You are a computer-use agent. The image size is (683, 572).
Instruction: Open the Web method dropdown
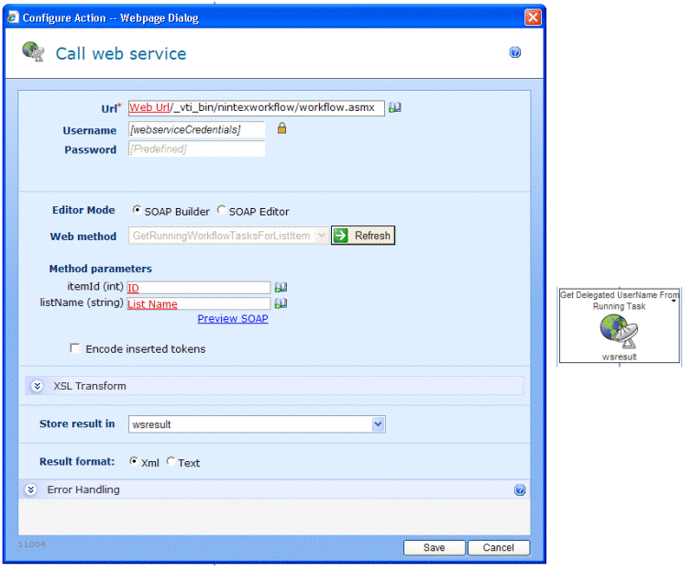228,236
